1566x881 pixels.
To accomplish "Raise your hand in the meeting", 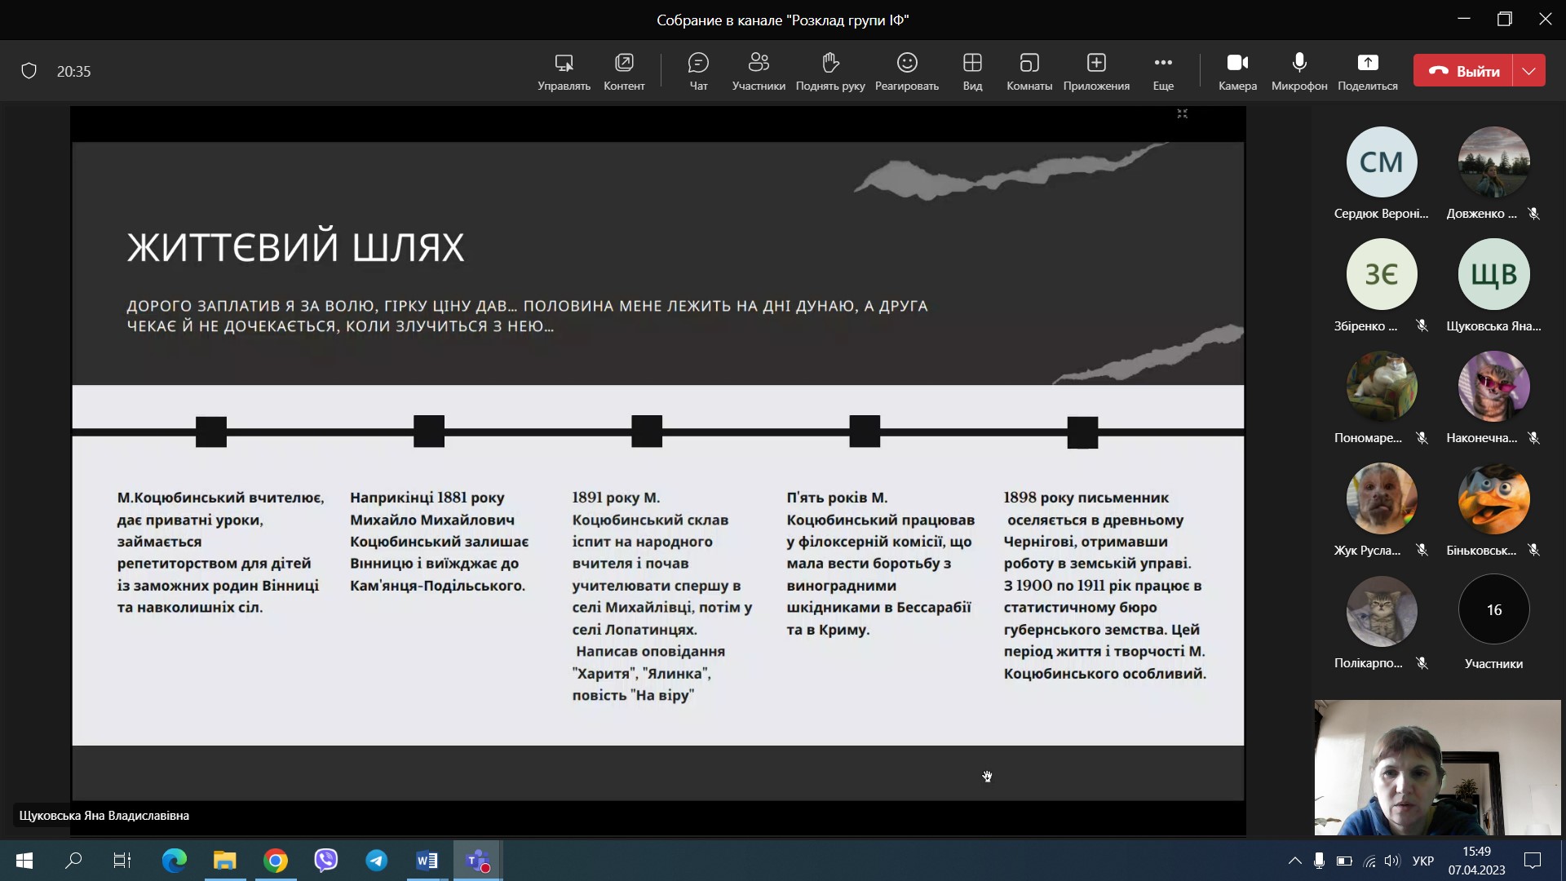I will pyautogui.click(x=829, y=64).
